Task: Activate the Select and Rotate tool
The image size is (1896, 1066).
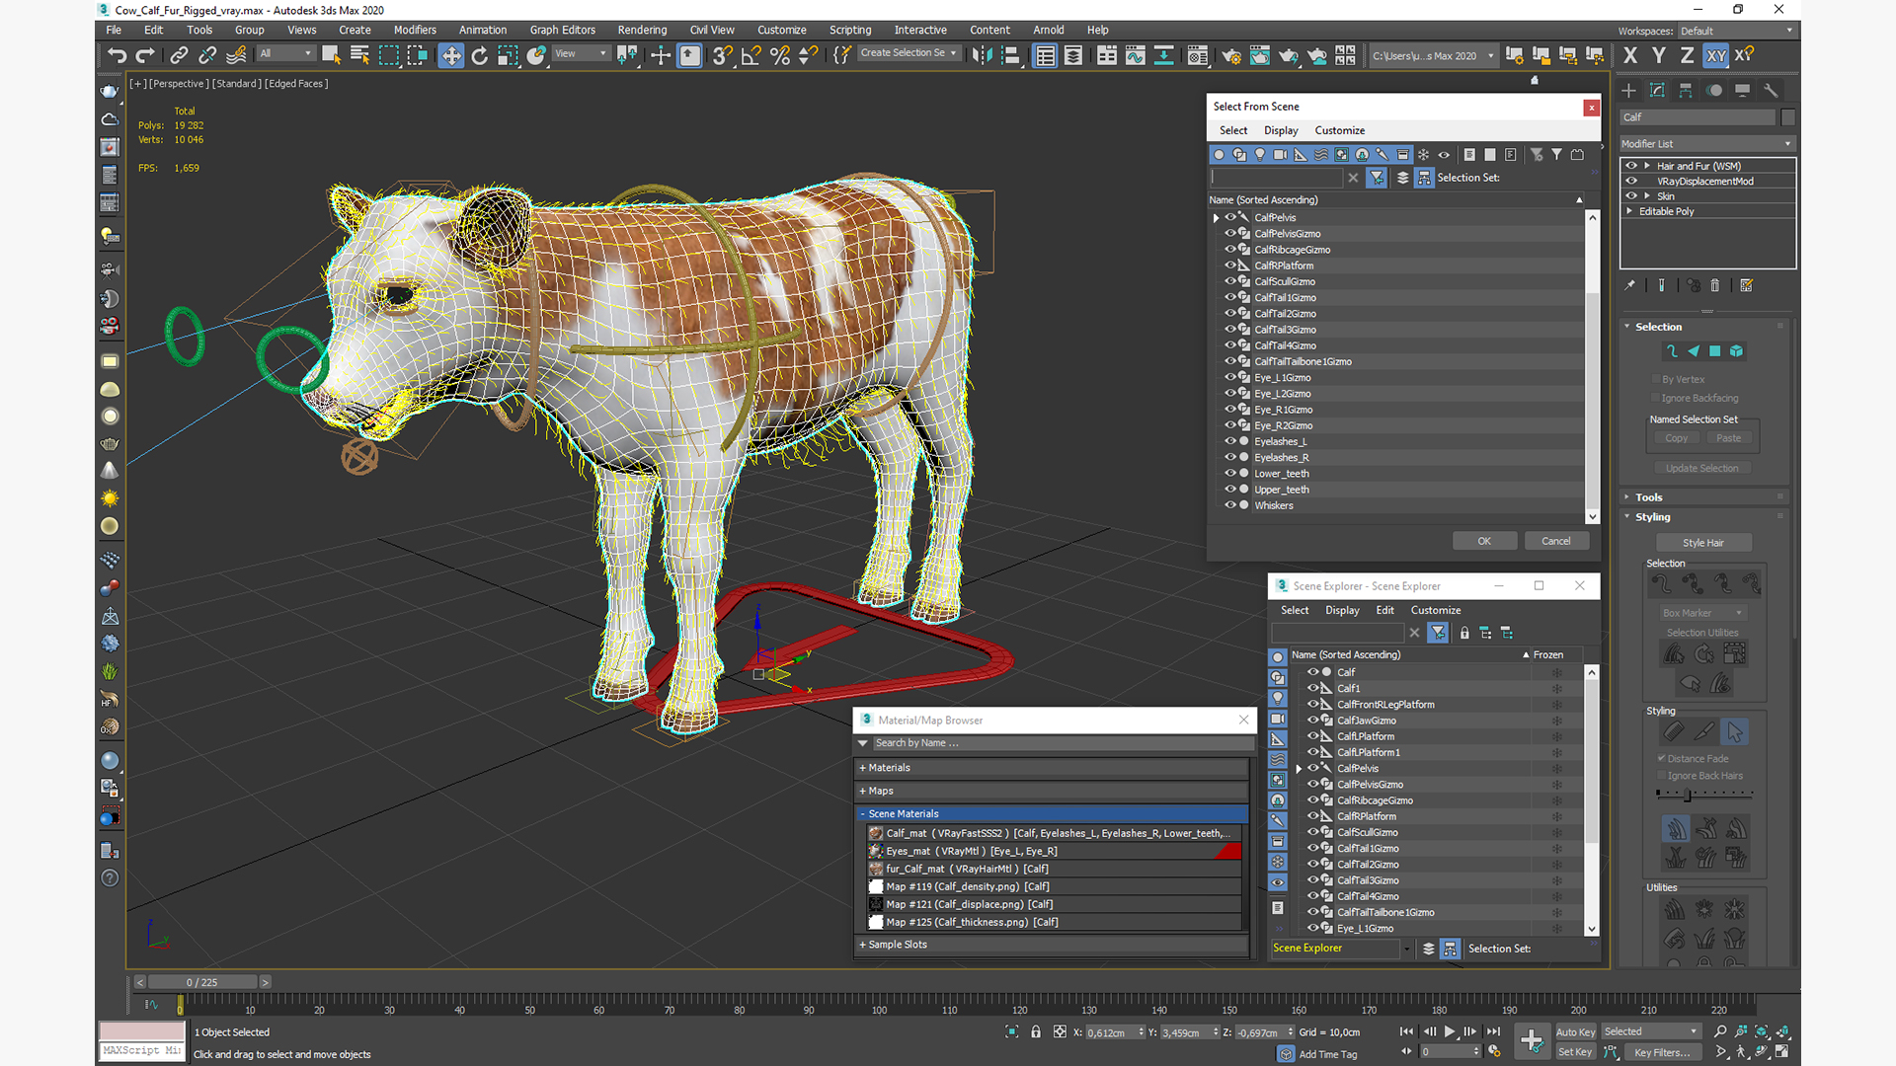Action: pyautogui.click(x=480, y=56)
